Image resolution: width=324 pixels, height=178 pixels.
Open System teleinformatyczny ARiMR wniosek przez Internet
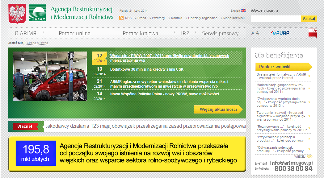(281, 76)
